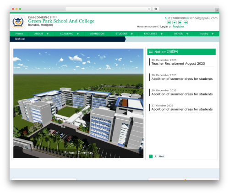
Task: Go to notice page 1
Action: [151, 156]
